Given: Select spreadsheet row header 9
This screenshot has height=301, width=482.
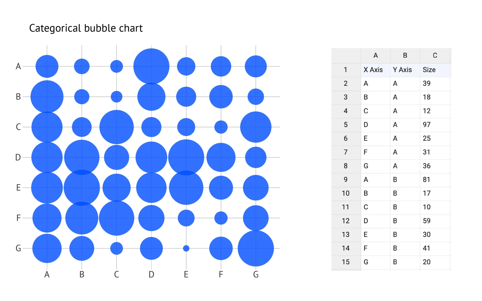Looking at the screenshot, I should 346,180.
